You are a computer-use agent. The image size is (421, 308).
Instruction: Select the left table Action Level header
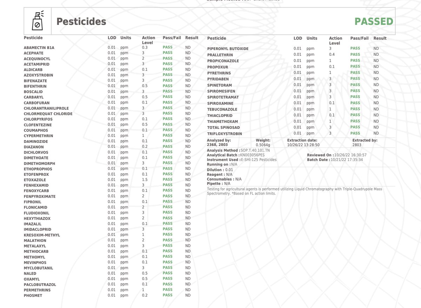(148, 40)
